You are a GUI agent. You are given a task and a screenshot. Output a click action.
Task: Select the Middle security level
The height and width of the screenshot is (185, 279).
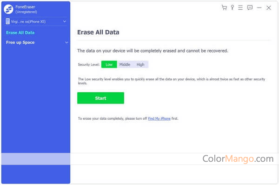point(125,64)
